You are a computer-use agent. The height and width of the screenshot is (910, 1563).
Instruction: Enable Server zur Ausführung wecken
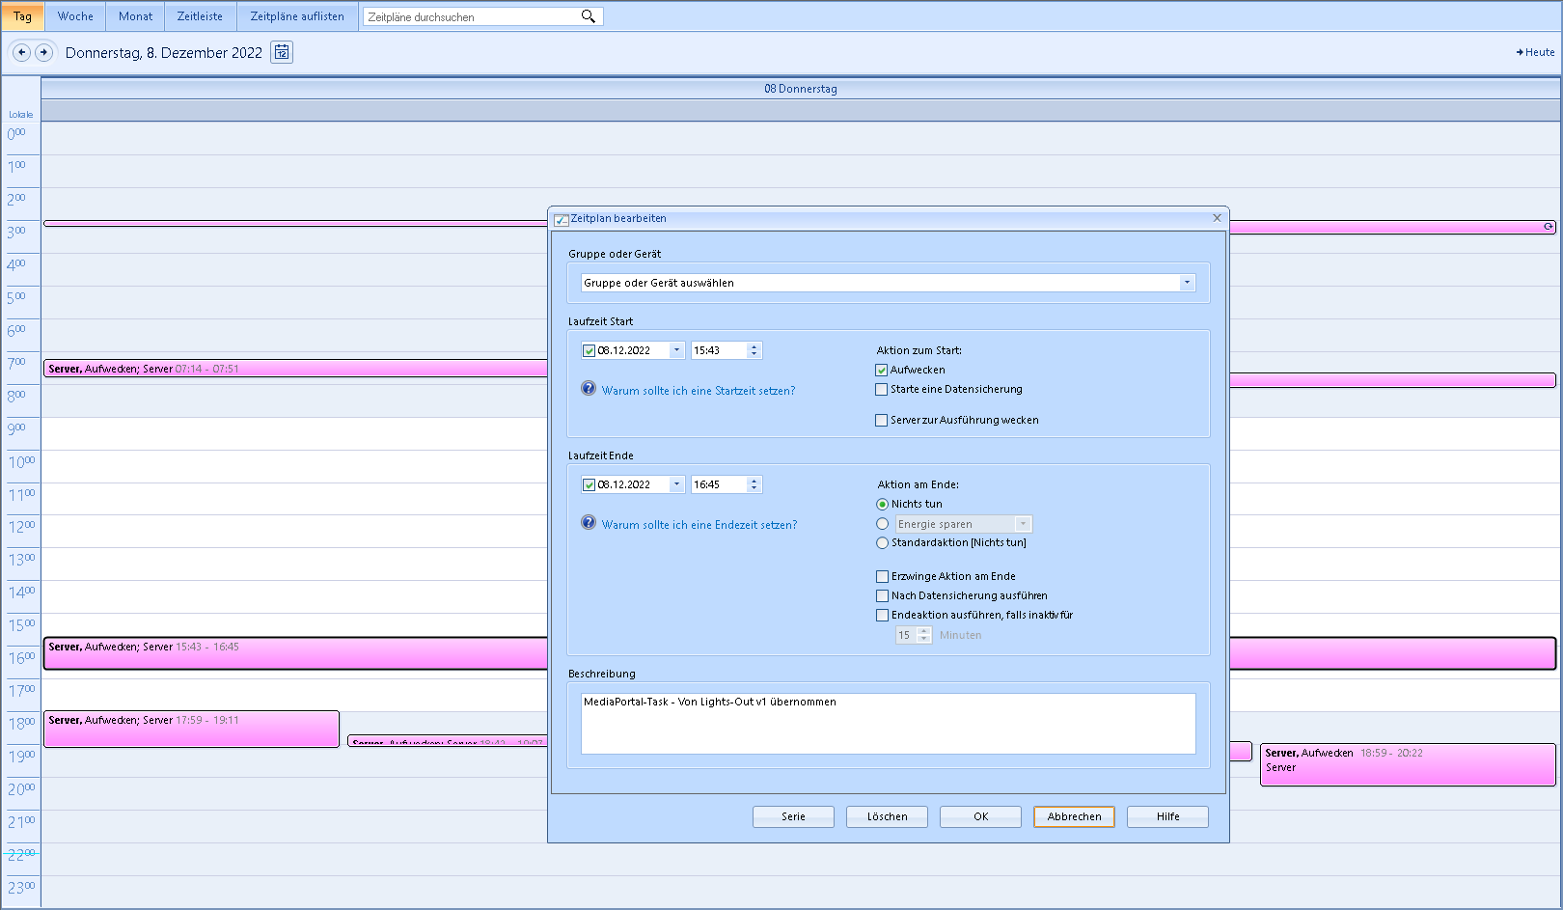881,420
